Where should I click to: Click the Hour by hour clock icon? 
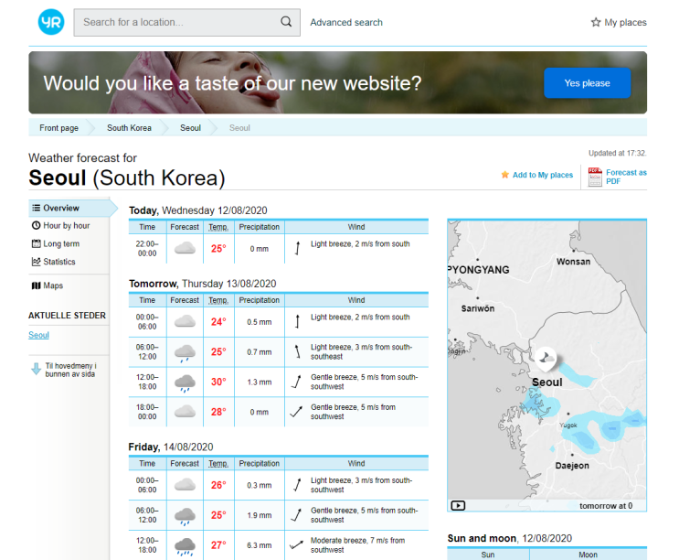point(36,225)
